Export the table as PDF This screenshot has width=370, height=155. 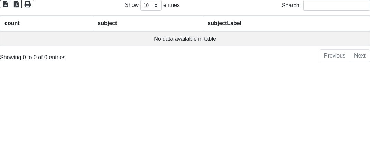point(16,4)
